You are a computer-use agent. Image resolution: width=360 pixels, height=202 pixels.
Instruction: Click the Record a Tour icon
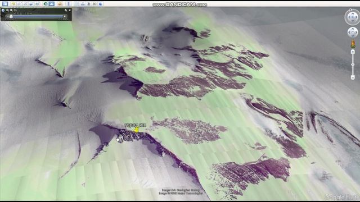point(38,4)
